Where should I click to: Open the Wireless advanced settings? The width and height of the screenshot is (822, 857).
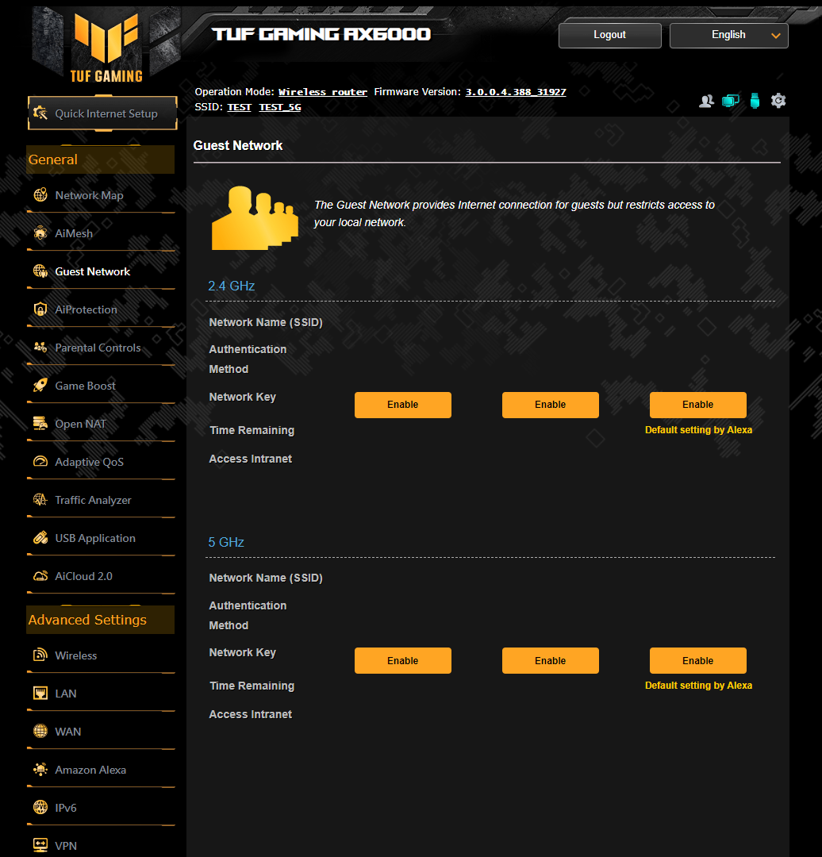pyautogui.click(x=75, y=655)
